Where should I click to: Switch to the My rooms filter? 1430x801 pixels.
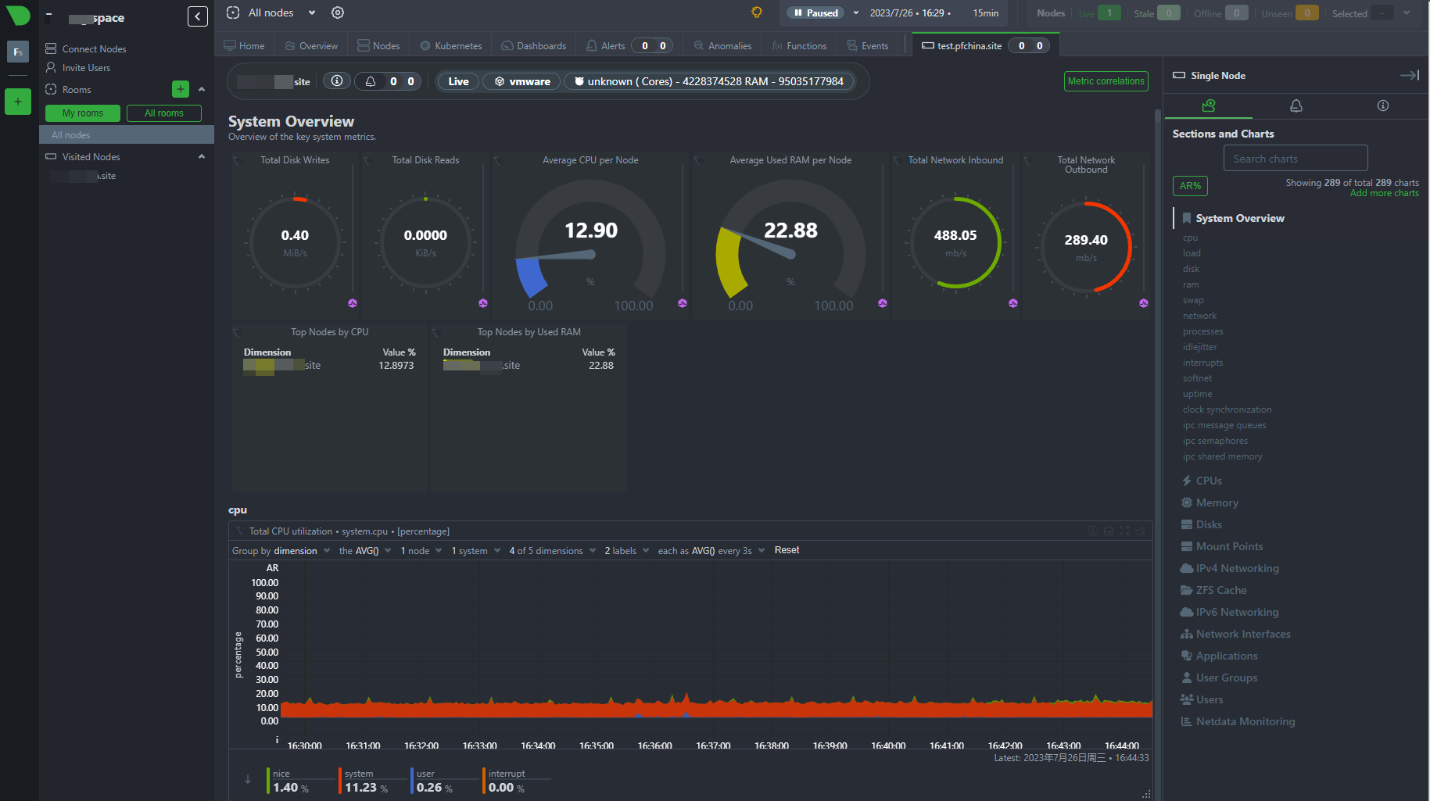point(83,113)
